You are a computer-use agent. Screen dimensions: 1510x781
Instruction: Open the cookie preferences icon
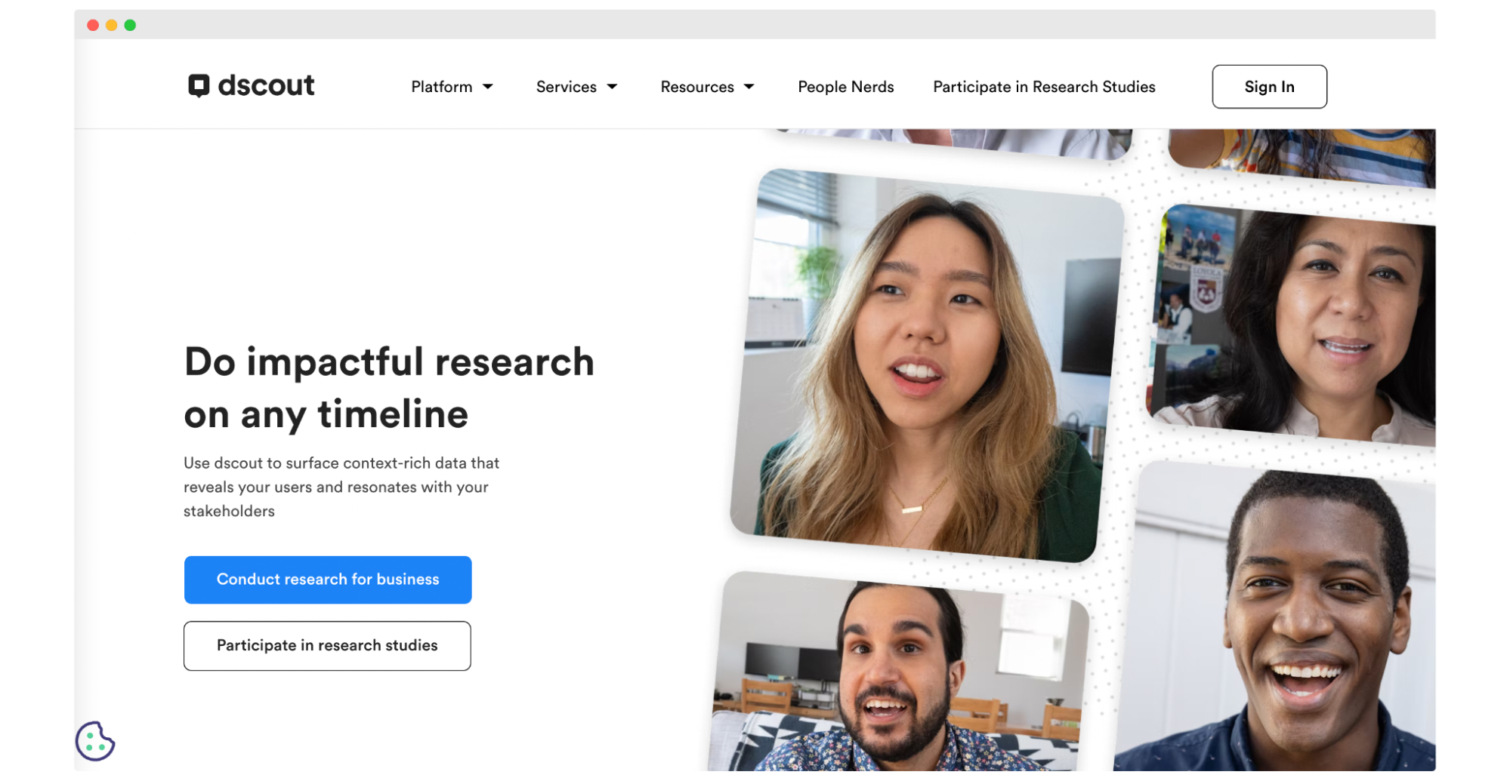click(95, 741)
